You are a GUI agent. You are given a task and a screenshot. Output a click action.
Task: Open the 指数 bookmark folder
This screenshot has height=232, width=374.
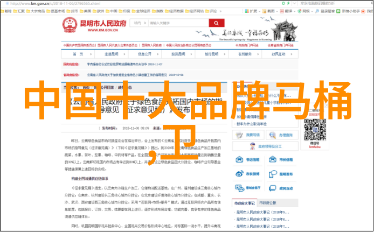[x=157, y=11]
